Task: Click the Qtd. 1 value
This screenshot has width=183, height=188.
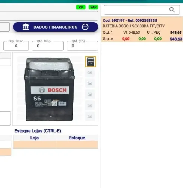Action: click(108, 32)
